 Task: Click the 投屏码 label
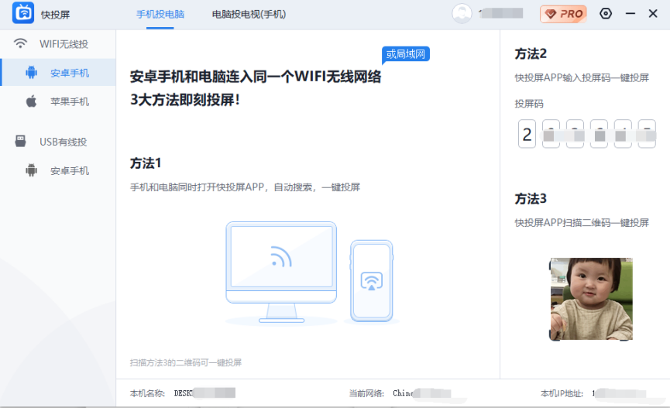click(x=529, y=104)
